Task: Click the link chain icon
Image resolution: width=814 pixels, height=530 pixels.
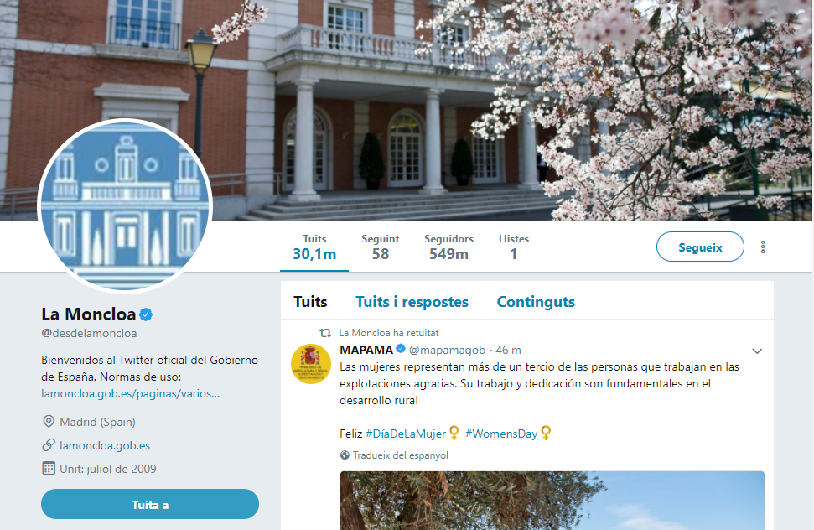Action: click(49, 445)
